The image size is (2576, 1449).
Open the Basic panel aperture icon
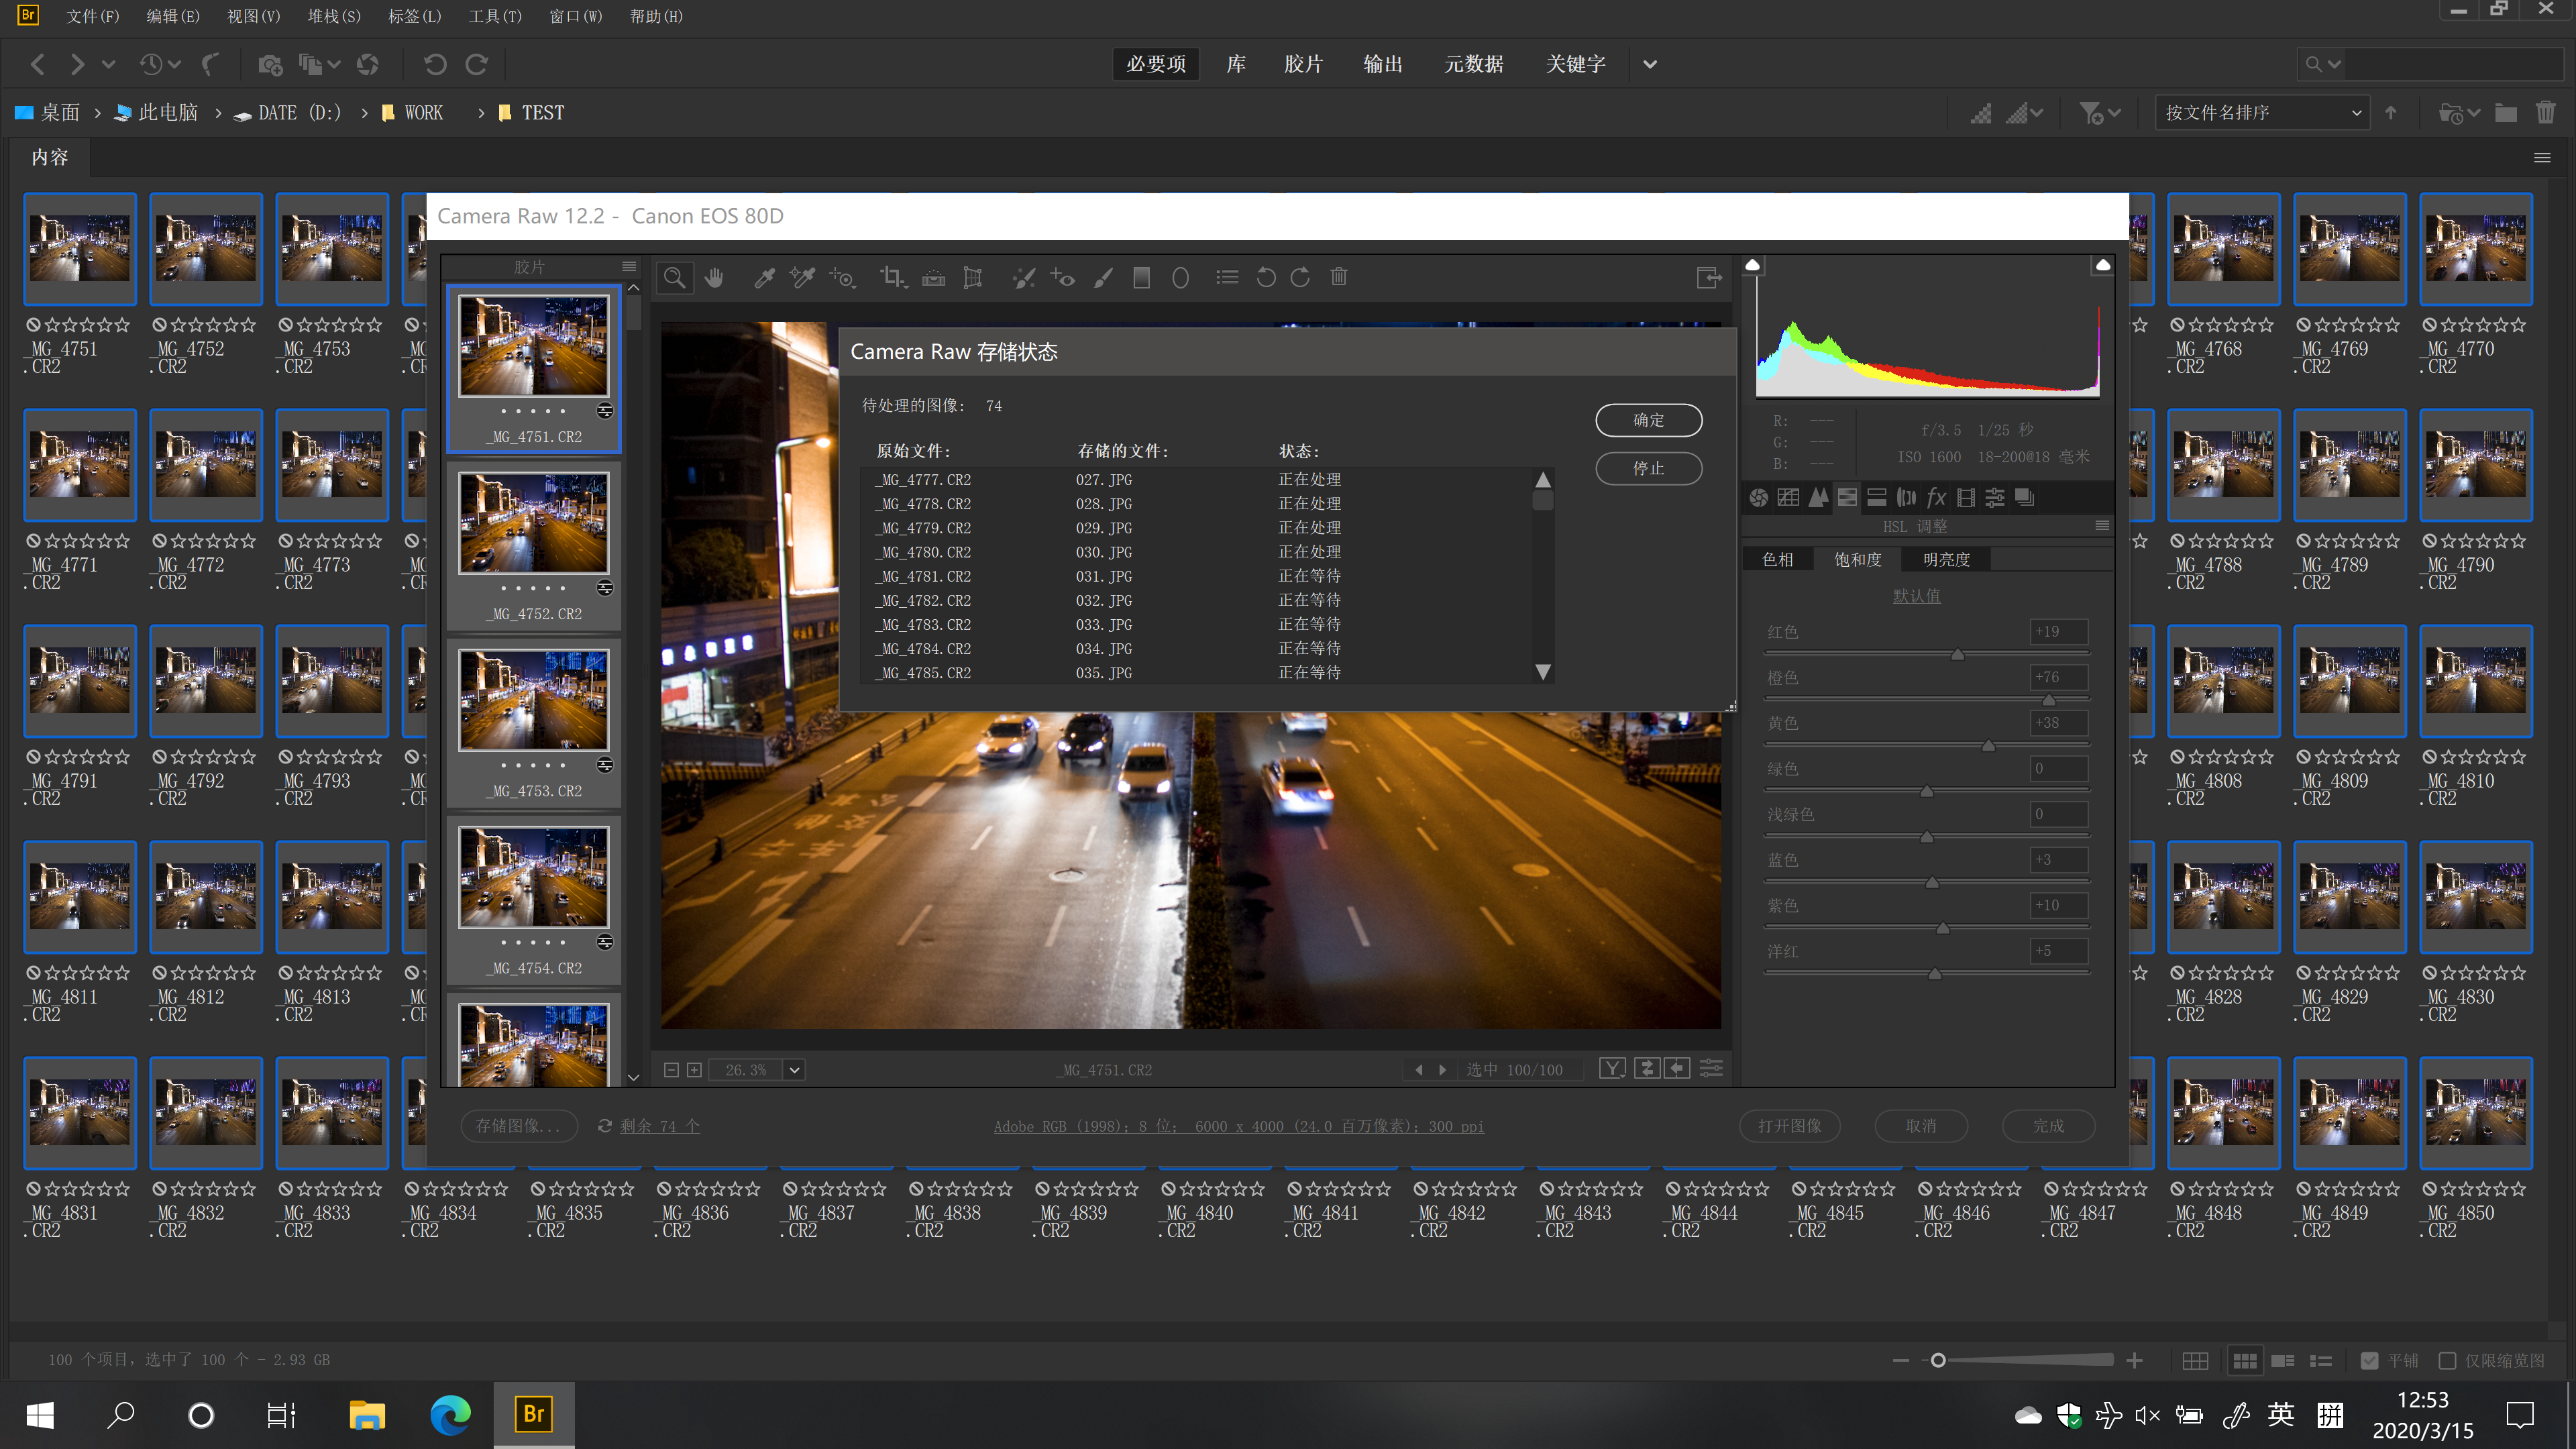[1759, 498]
